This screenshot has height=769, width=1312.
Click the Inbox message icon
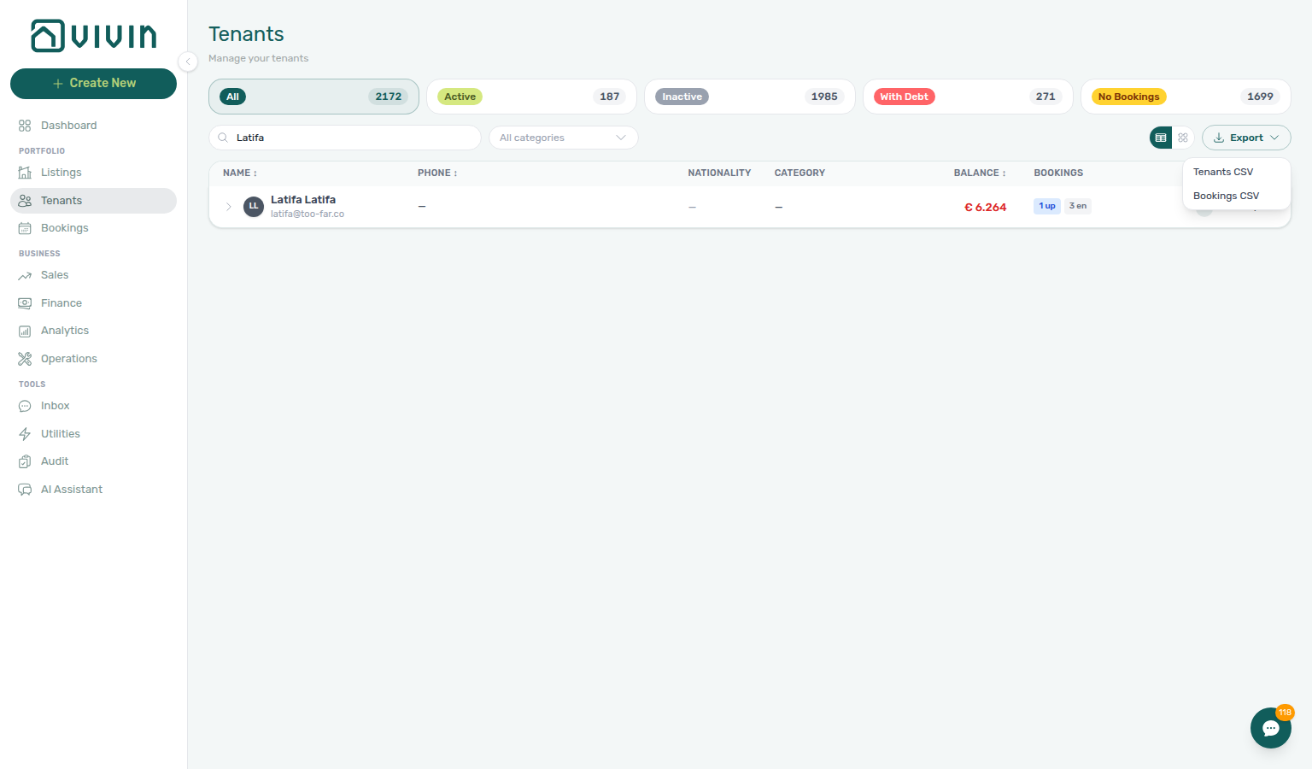[25, 406]
